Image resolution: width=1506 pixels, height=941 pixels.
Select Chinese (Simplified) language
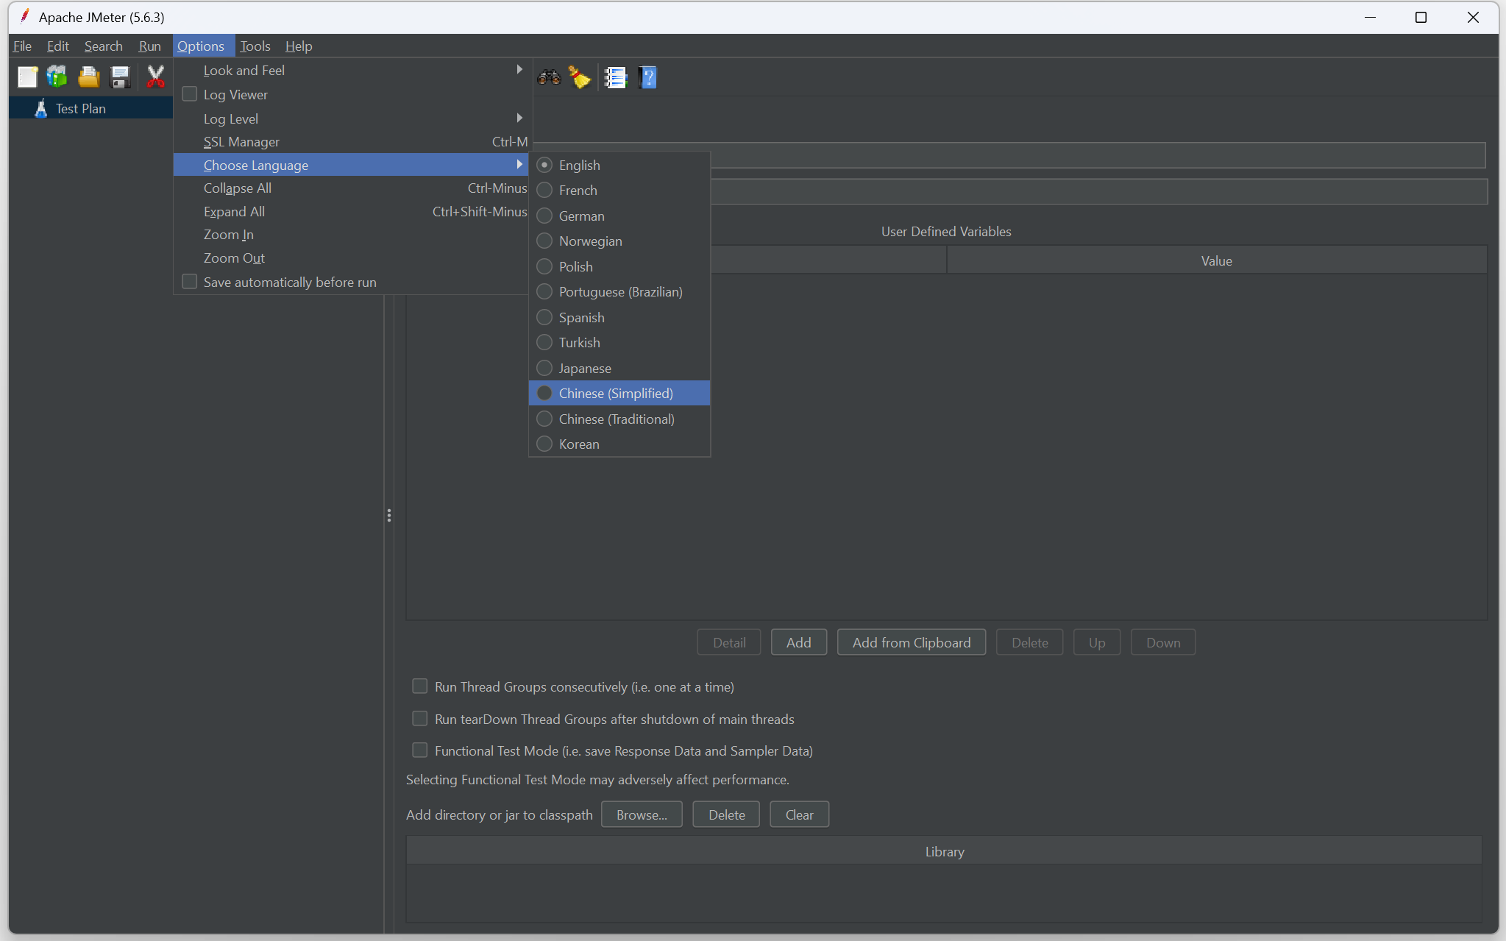point(619,394)
